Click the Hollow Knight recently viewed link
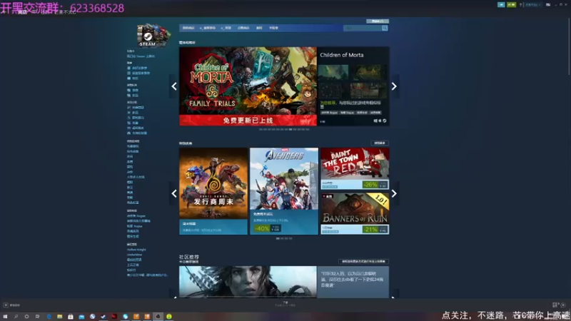Screen dimensions: 571x321 coord(136,250)
